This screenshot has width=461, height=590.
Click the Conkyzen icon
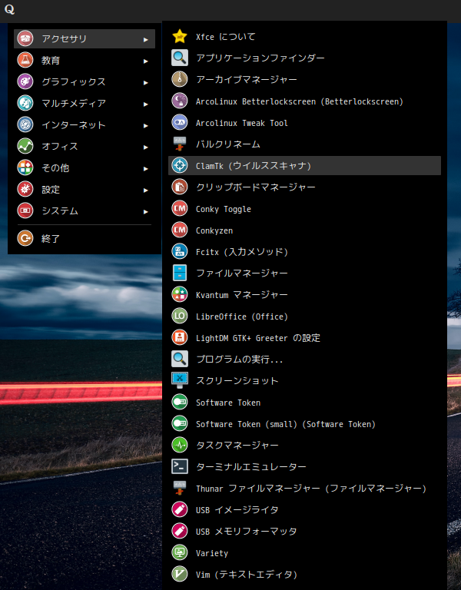180,230
